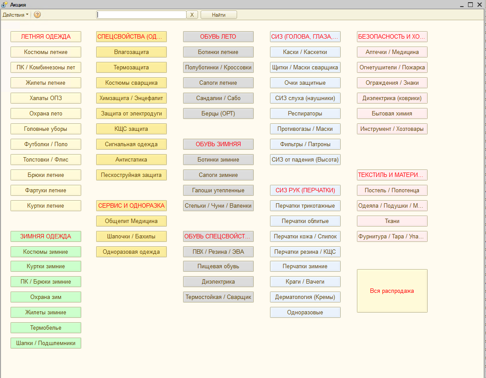The width and height of the screenshot is (486, 378).
Task: Click the help question mark icon
Action: (x=37, y=14)
